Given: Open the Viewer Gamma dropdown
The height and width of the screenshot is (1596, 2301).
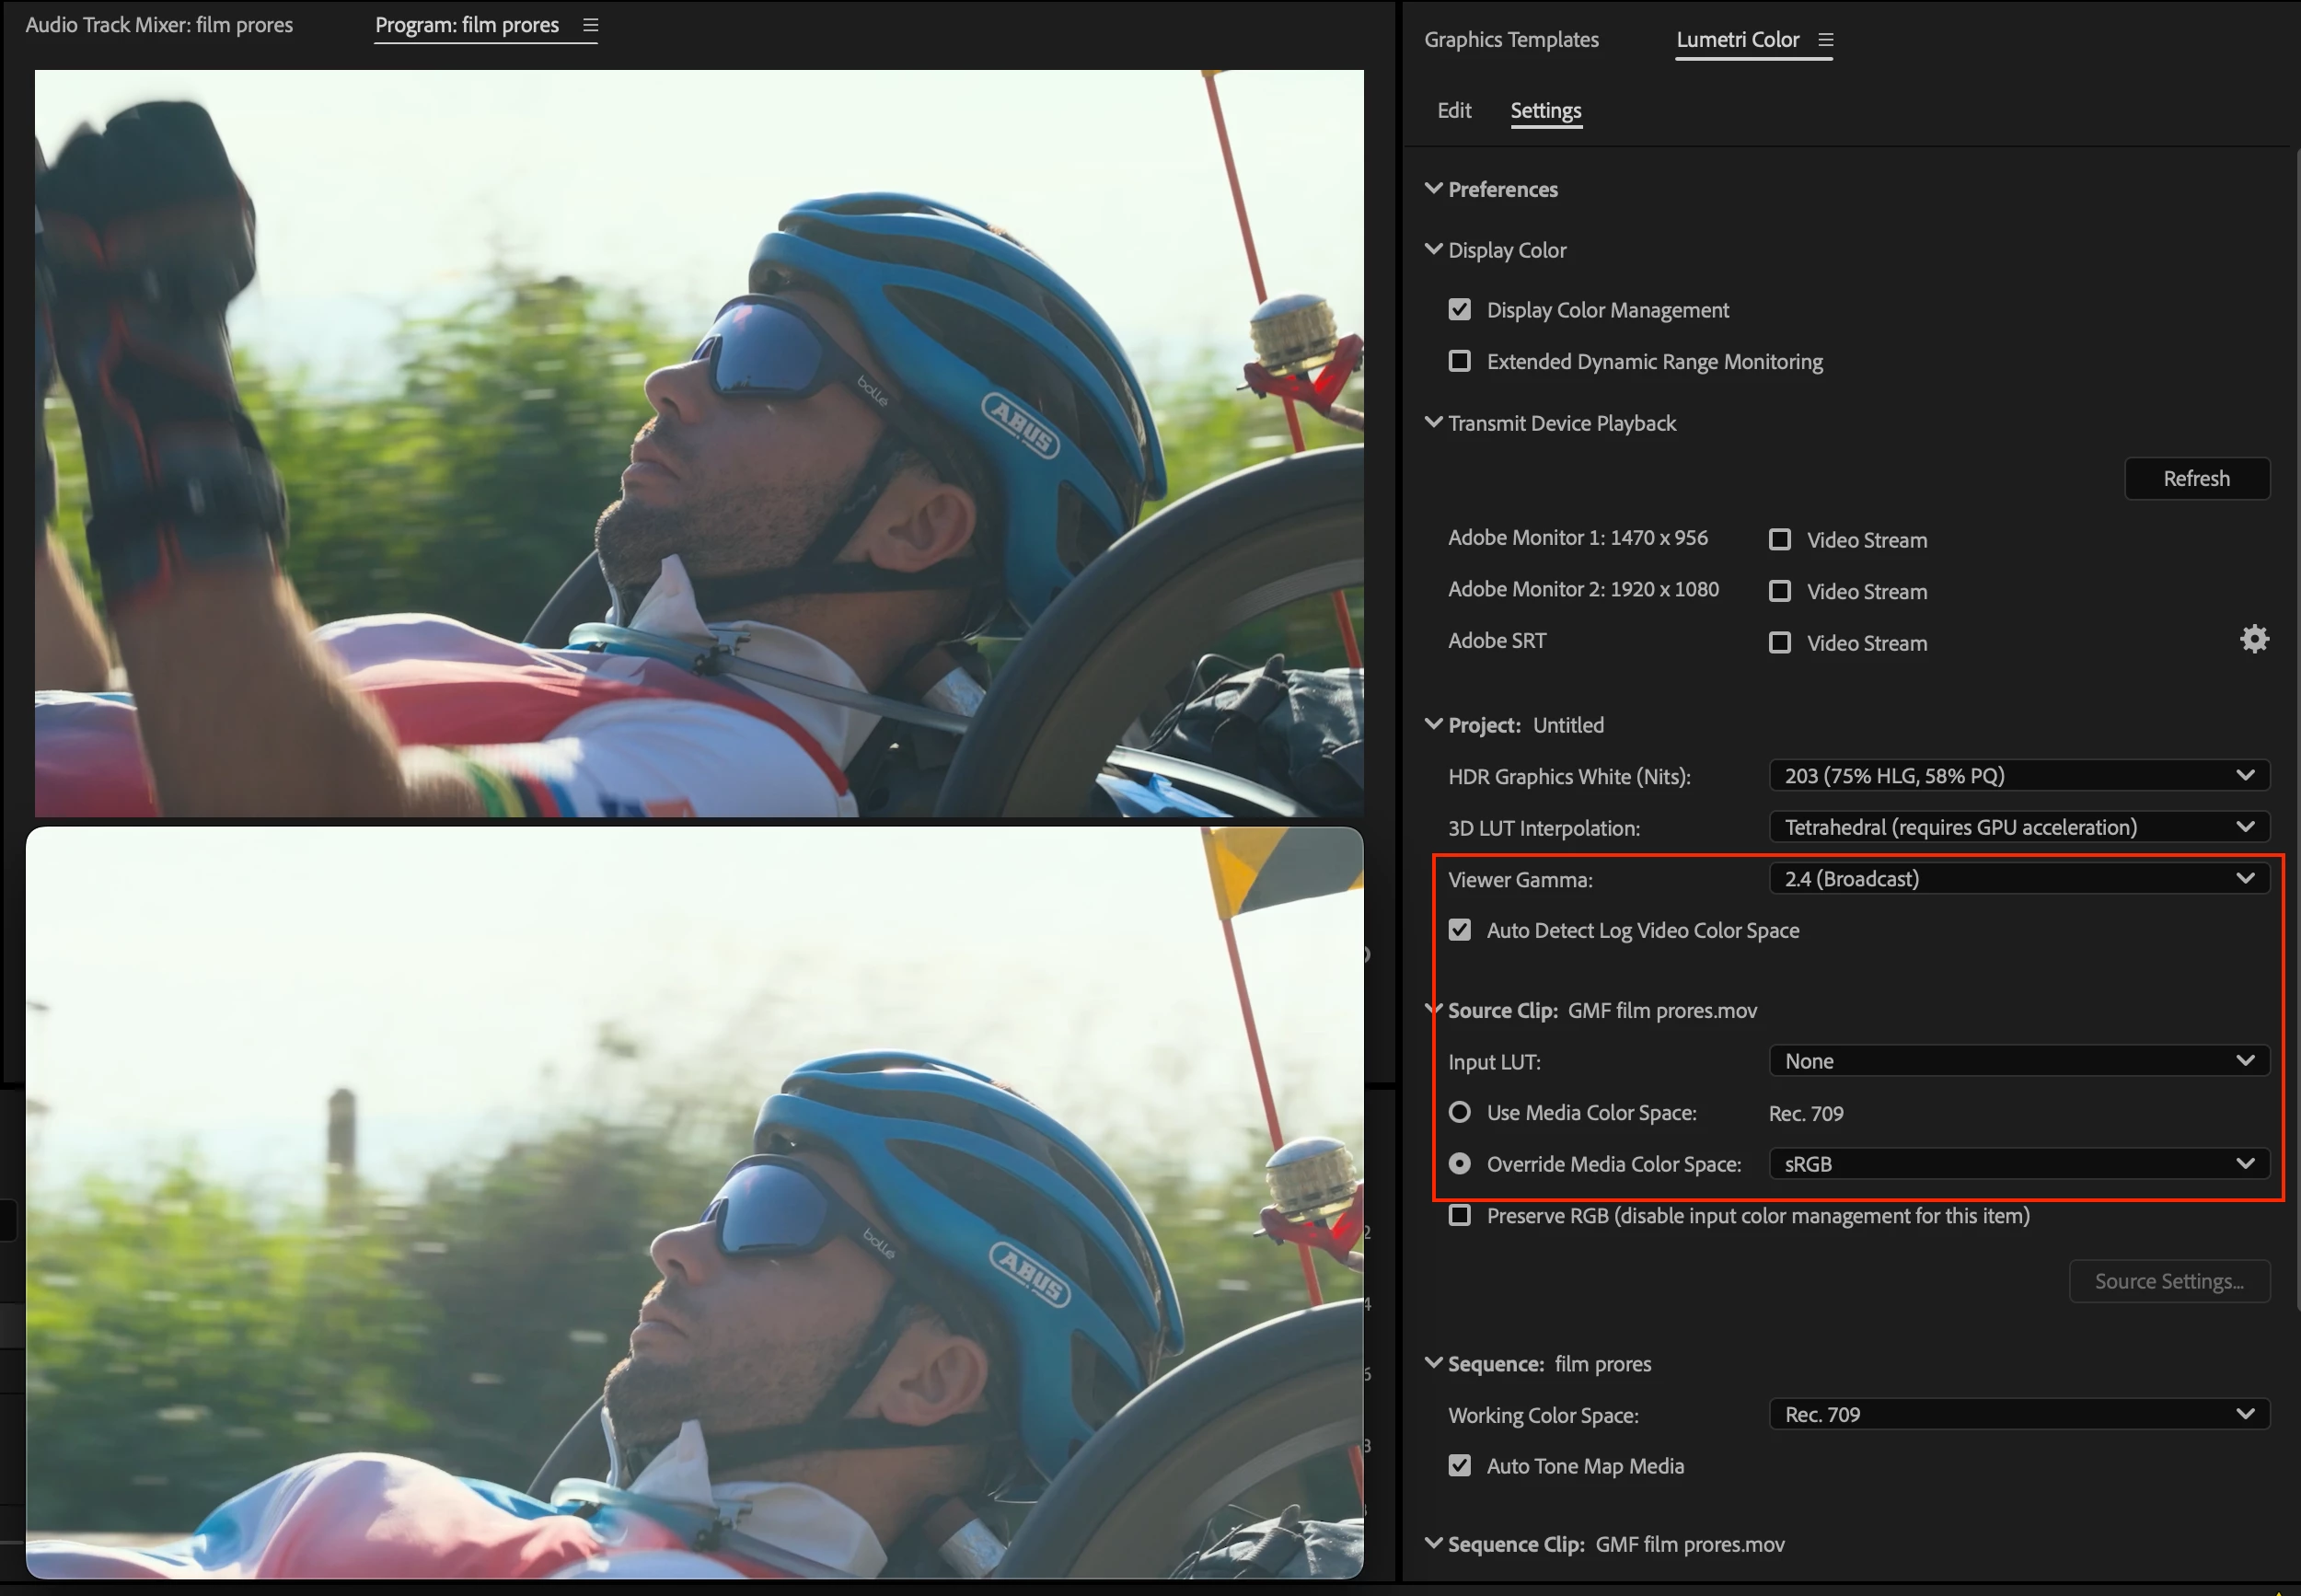Looking at the screenshot, I should point(2018,878).
